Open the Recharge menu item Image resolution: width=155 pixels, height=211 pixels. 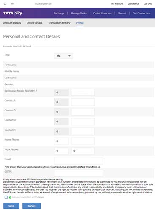click(59, 13)
